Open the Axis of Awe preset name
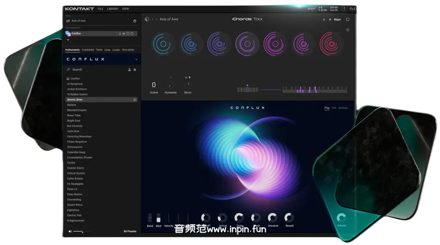440x245 pixels. pyautogui.click(x=169, y=19)
